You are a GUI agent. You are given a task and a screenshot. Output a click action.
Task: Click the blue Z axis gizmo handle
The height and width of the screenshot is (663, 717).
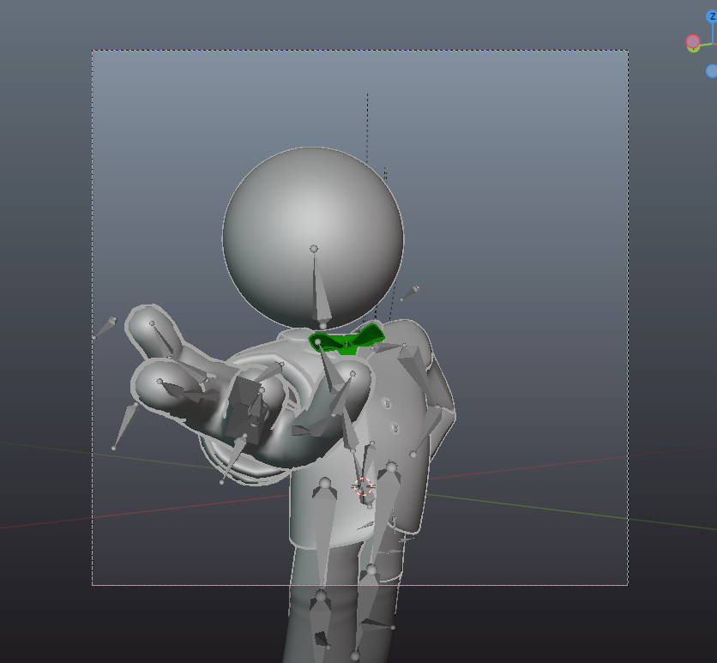click(712, 17)
